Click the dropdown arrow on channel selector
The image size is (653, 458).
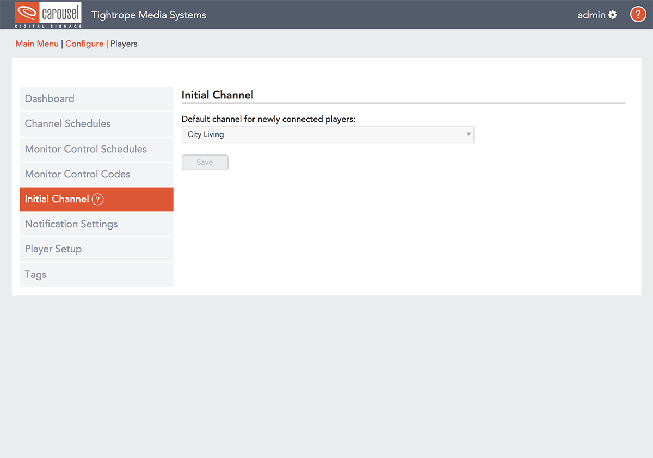click(x=468, y=134)
